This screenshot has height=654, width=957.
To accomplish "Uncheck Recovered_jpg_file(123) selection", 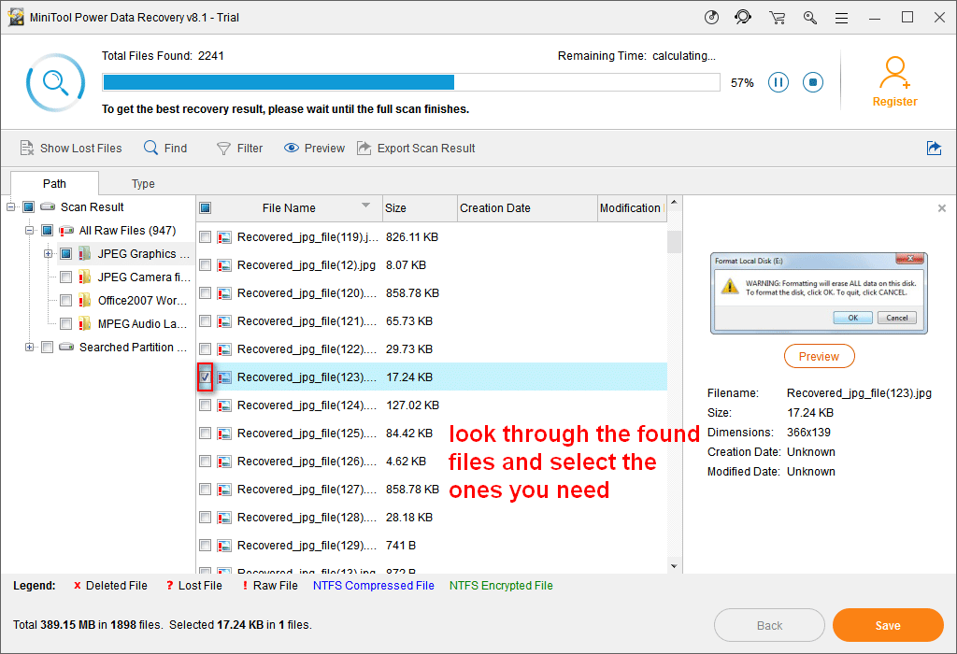I will 205,377.
